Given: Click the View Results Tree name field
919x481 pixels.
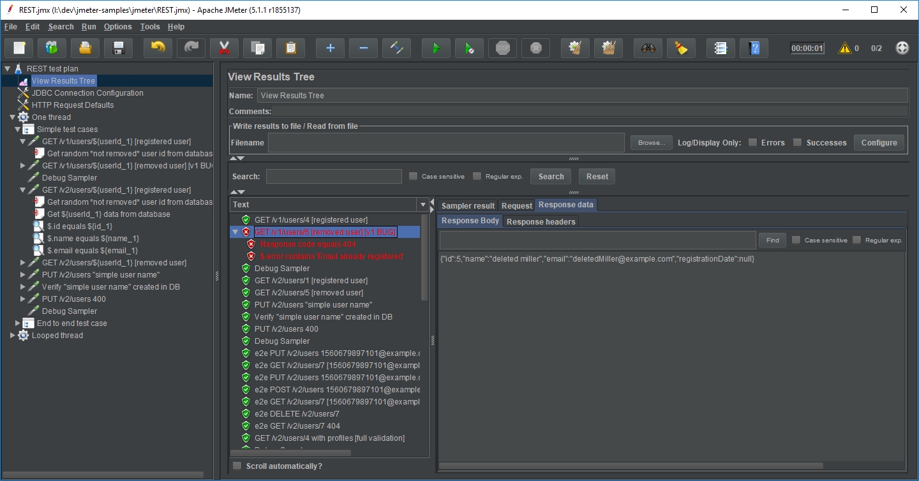Looking at the screenshot, I should tap(582, 96).
